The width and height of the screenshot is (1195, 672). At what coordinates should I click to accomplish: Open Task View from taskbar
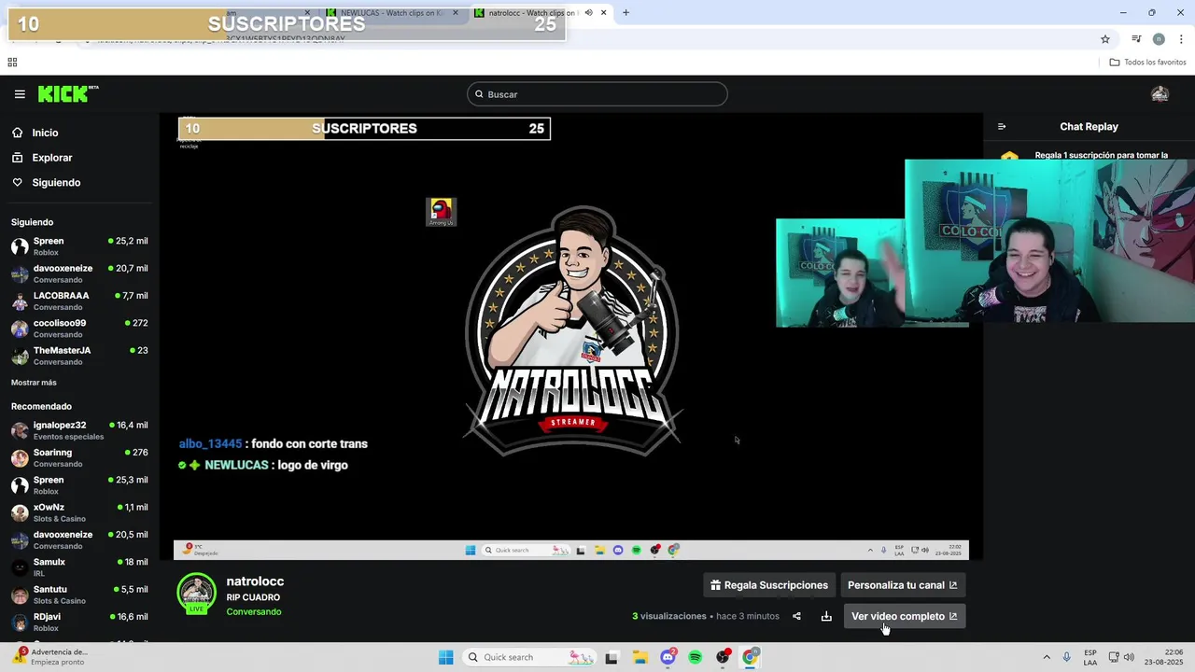pos(612,657)
